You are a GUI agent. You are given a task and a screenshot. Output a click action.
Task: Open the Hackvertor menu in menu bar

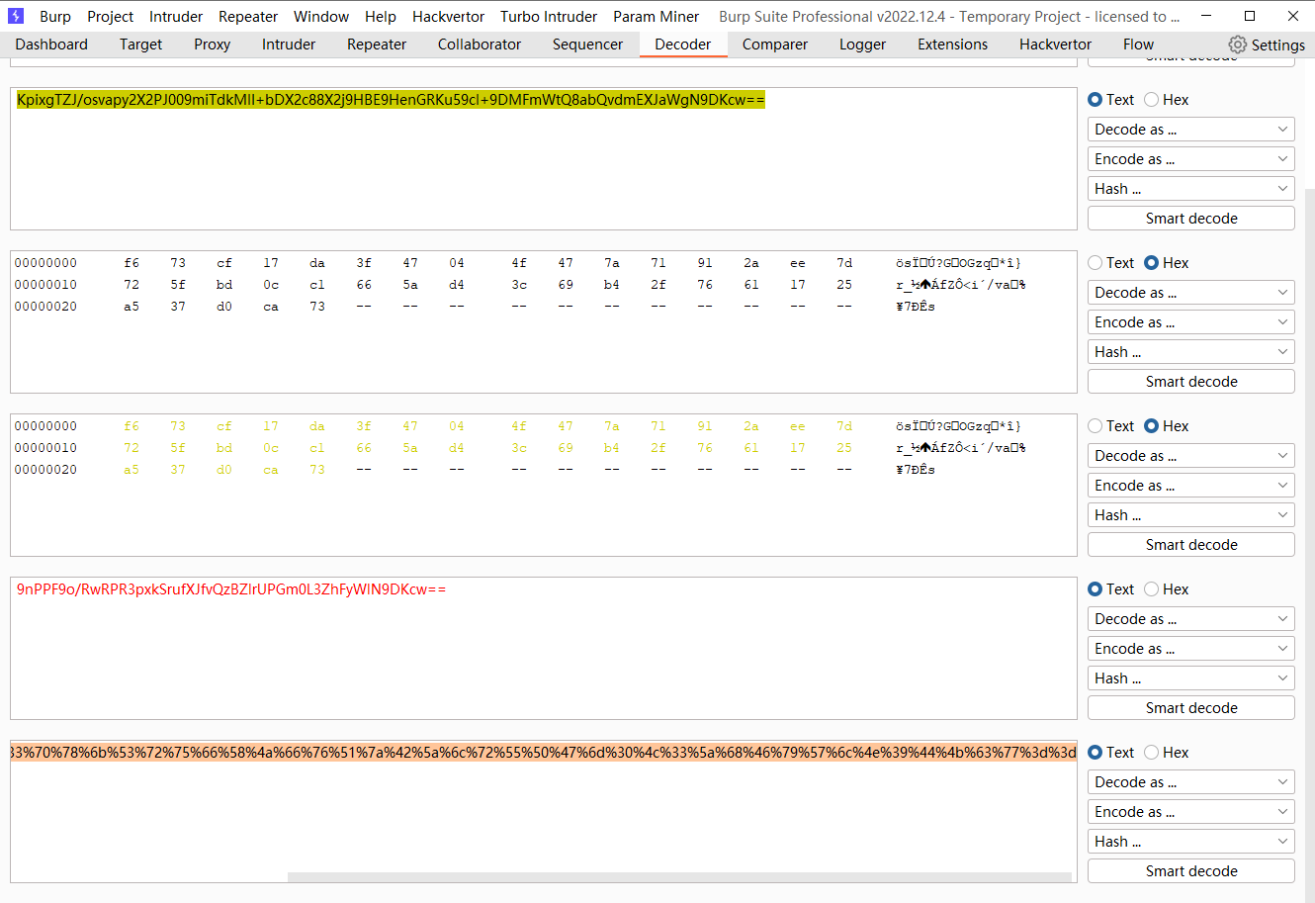click(449, 16)
